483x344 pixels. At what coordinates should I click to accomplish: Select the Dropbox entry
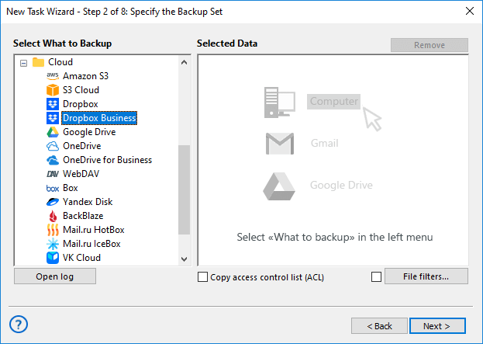click(x=81, y=104)
